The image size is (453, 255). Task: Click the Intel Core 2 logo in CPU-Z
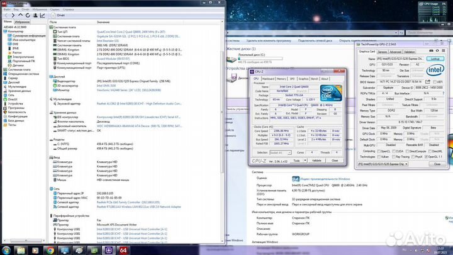coord(331,93)
